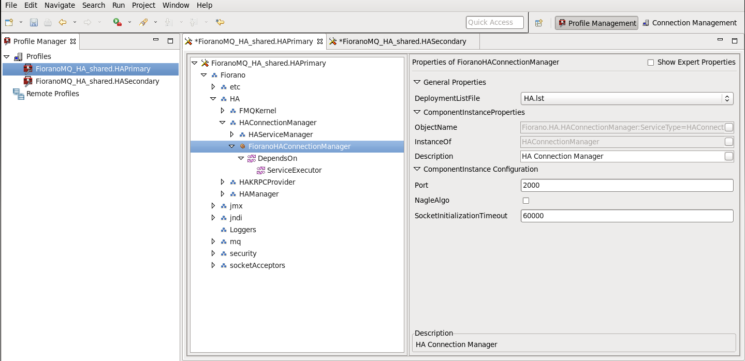Enable Show Expert Properties checkbox
The width and height of the screenshot is (745, 361).
[x=651, y=63]
